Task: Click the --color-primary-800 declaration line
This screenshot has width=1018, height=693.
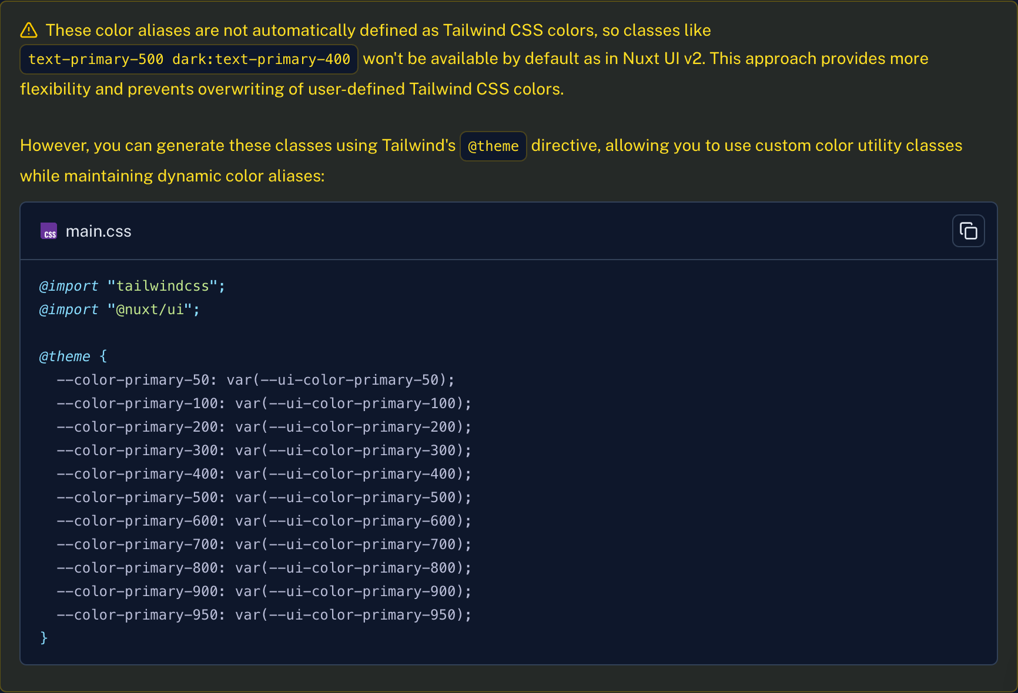Action: tap(264, 568)
